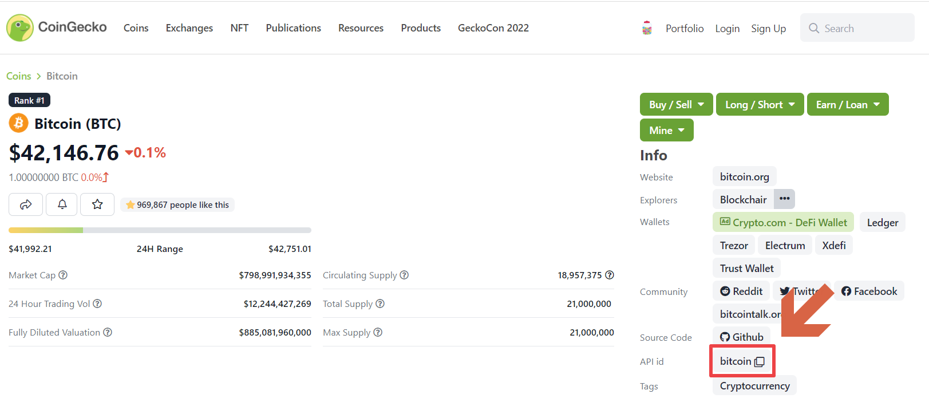929x398 pixels.
Task: Open Total Supply help icon
Action: (380, 304)
